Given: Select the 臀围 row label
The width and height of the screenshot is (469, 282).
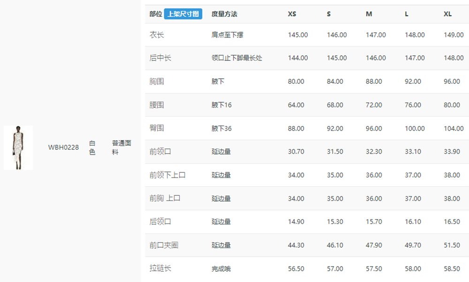Looking at the screenshot, I should 157,128.
